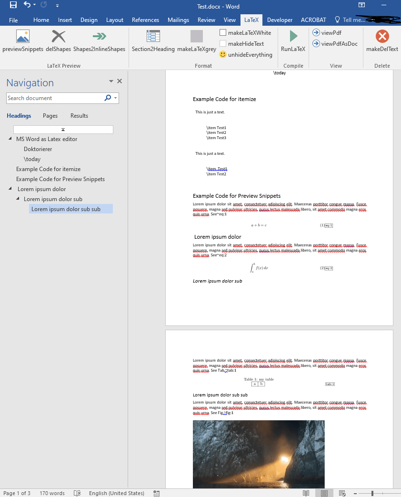The image size is (401, 497).
Task: Click the makeDelText delete icon
Action: pos(381,36)
